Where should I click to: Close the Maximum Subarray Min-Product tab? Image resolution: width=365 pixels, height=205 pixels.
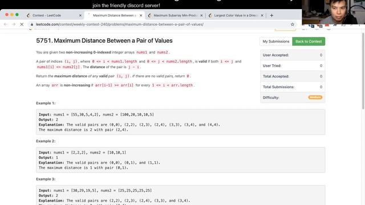tap(201, 15)
